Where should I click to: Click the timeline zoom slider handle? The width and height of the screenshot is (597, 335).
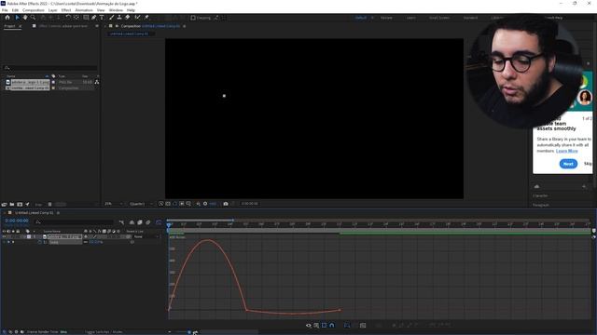[189, 332]
